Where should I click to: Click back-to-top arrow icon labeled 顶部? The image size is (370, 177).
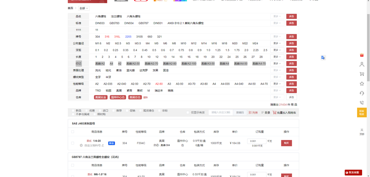(x=362, y=132)
